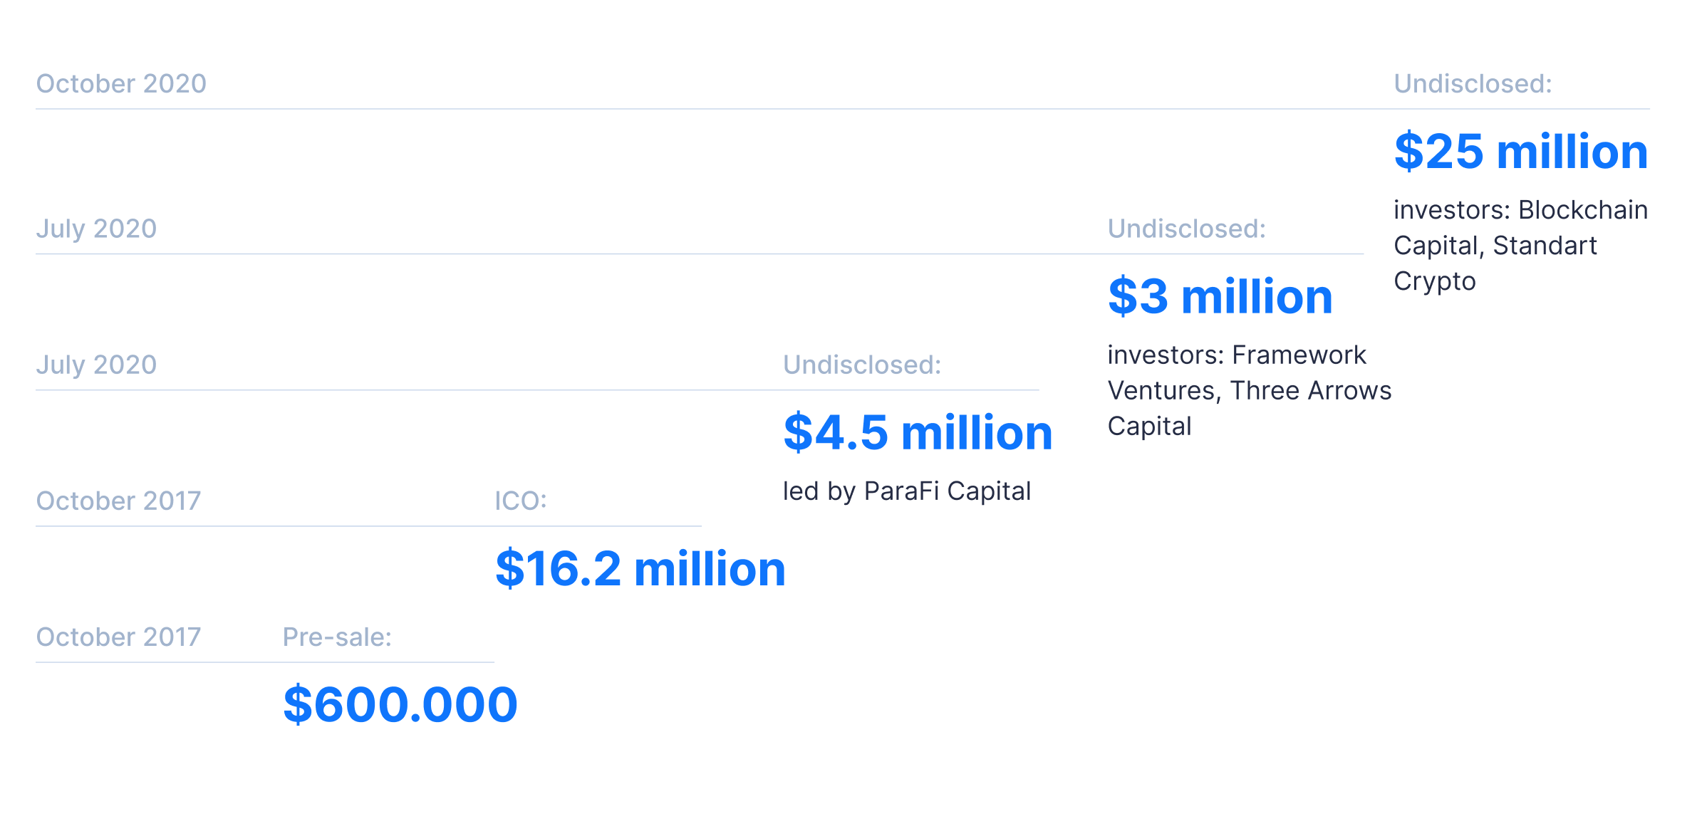The width and height of the screenshot is (1707, 836).
Task: Click the $3 million amount text
Action: 1220,296
